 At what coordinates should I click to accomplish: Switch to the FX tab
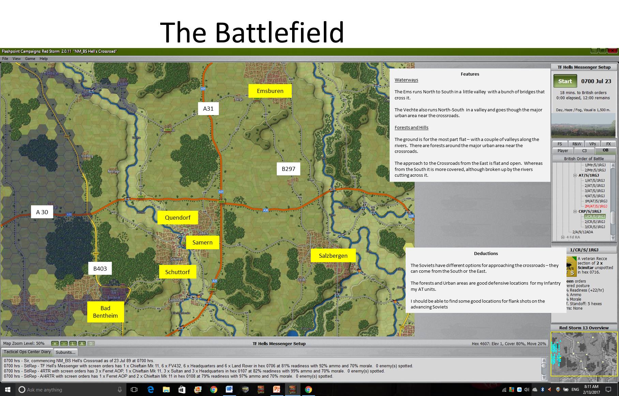click(x=608, y=144)
